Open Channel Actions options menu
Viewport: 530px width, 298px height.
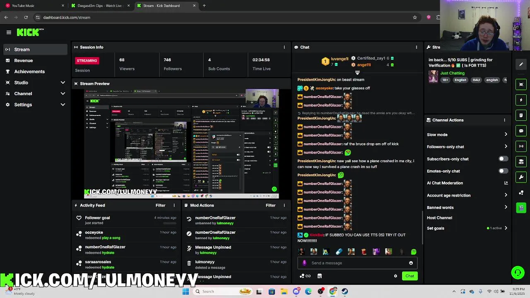(504, 120)
